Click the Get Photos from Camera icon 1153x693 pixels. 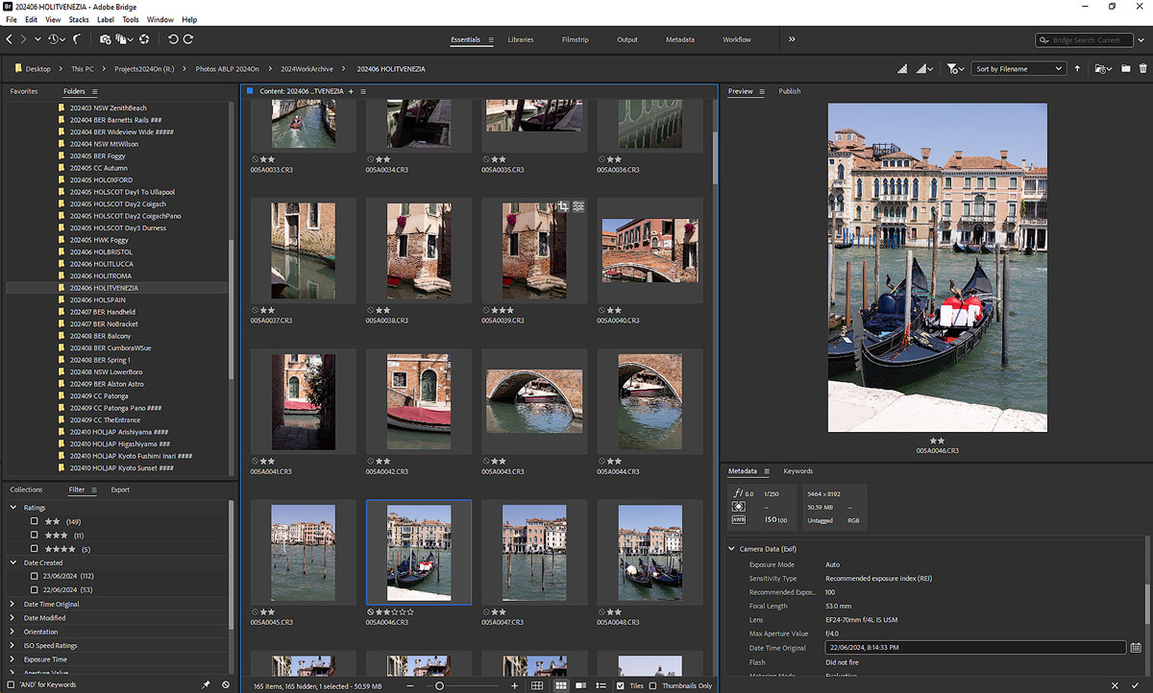105,39
